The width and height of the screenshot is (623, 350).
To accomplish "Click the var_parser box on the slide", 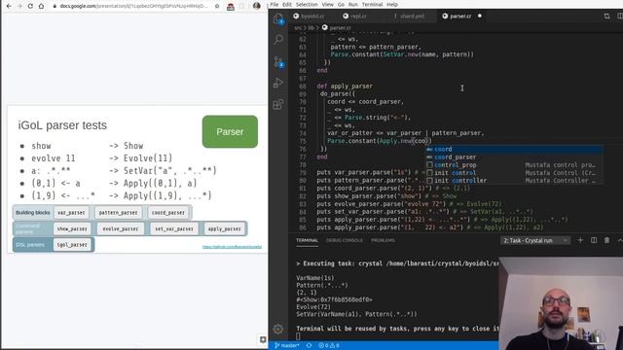I will coord(71,212).
